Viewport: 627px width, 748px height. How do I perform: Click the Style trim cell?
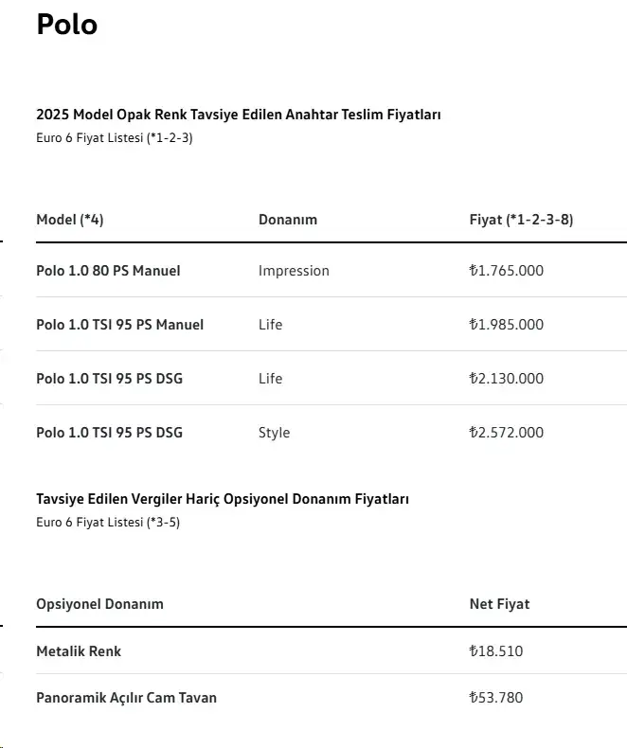274,433
